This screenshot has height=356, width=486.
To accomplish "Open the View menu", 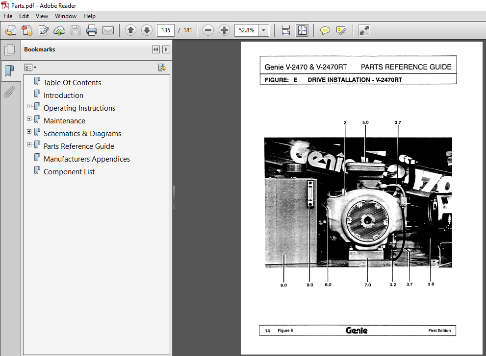I will 42,16.
